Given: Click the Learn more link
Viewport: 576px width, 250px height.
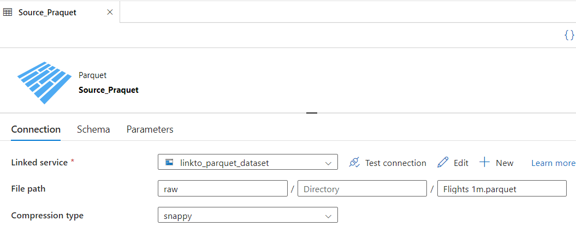Looking at the screenshot, I should 553,163.
